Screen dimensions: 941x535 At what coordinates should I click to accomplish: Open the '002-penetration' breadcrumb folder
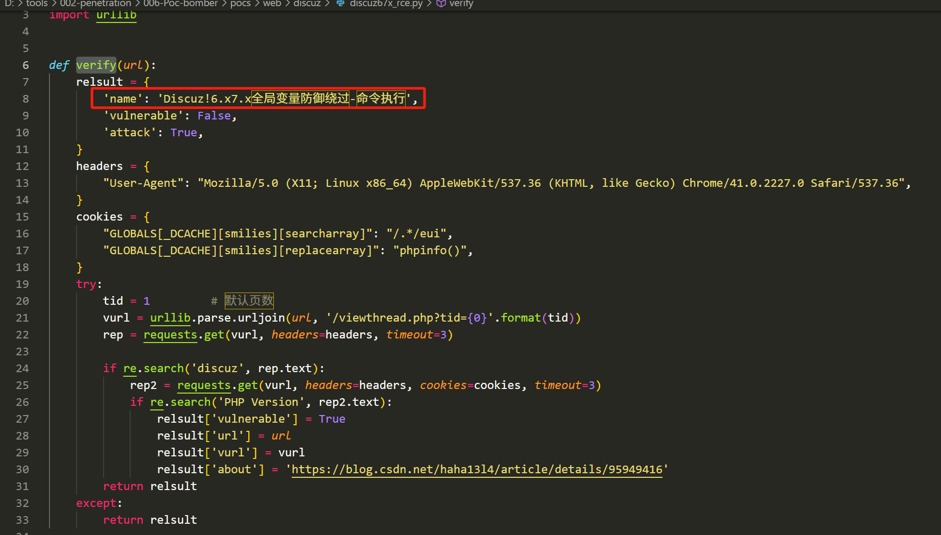96,4
